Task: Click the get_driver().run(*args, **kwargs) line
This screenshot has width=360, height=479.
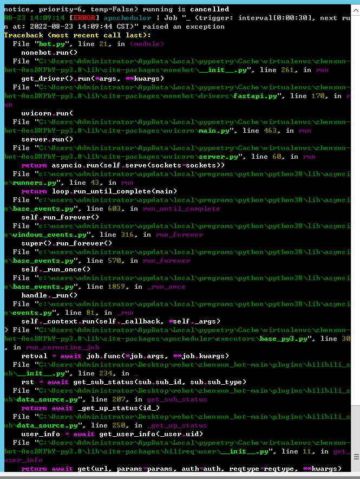Action: click(93, 79)
